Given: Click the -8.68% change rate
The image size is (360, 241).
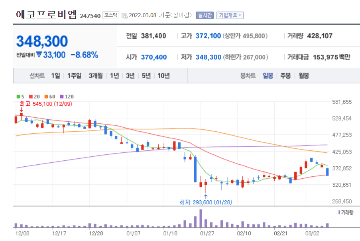Looking at the screenshot, I should tap(85, 55).
